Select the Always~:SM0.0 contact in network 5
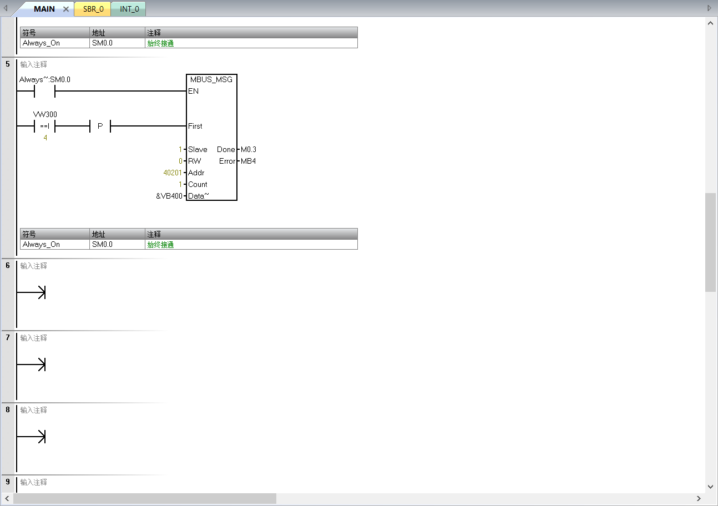The width and height of the screenshot is (718, 506). pyautogui.click(x=44, y=91)
